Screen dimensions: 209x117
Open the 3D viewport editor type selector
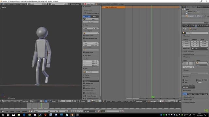[x=3, y=101]
